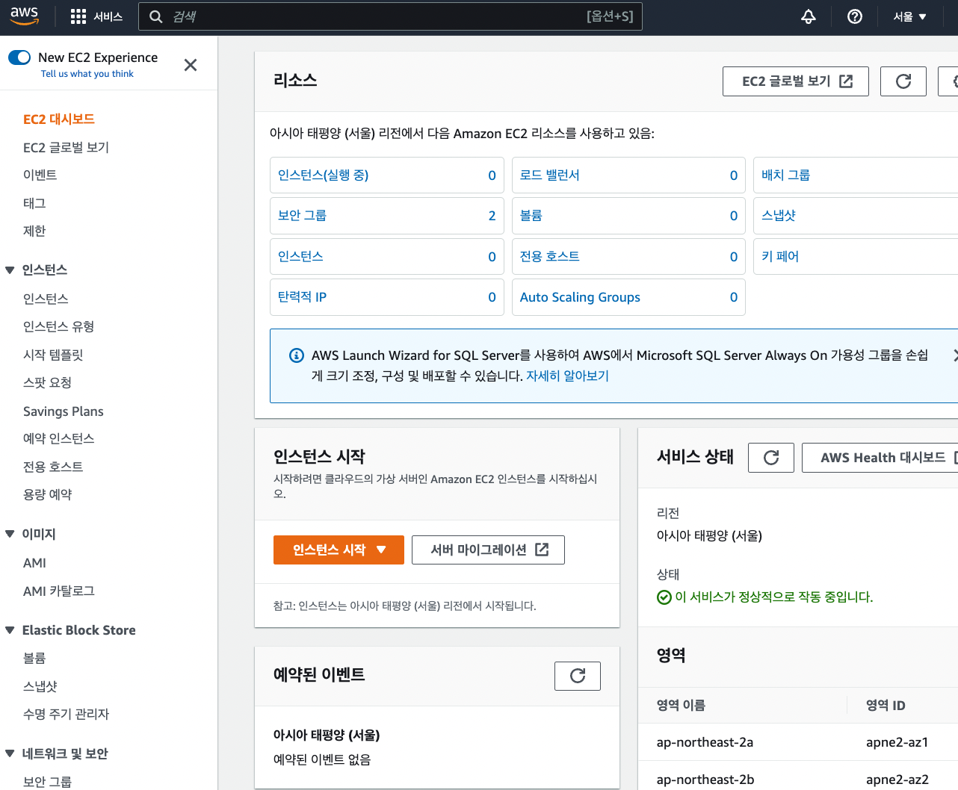958x790 pixels.
Task: Open the Tell us what you think link
Action: 87,74
